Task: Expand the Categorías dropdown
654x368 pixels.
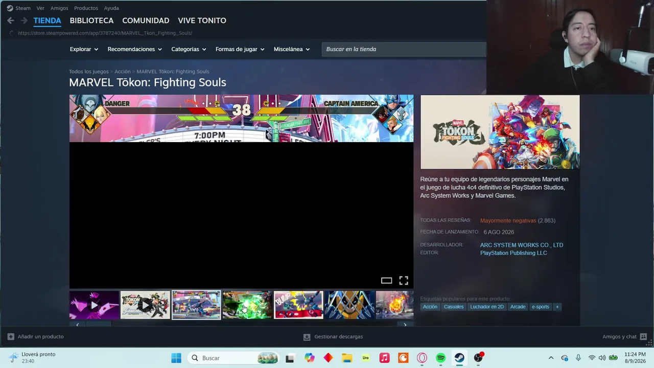Action: tap(189, 49)
